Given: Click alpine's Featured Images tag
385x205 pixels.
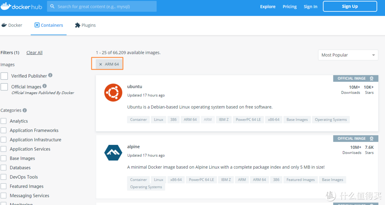Looking at the screenshot, I should (301, 180).
